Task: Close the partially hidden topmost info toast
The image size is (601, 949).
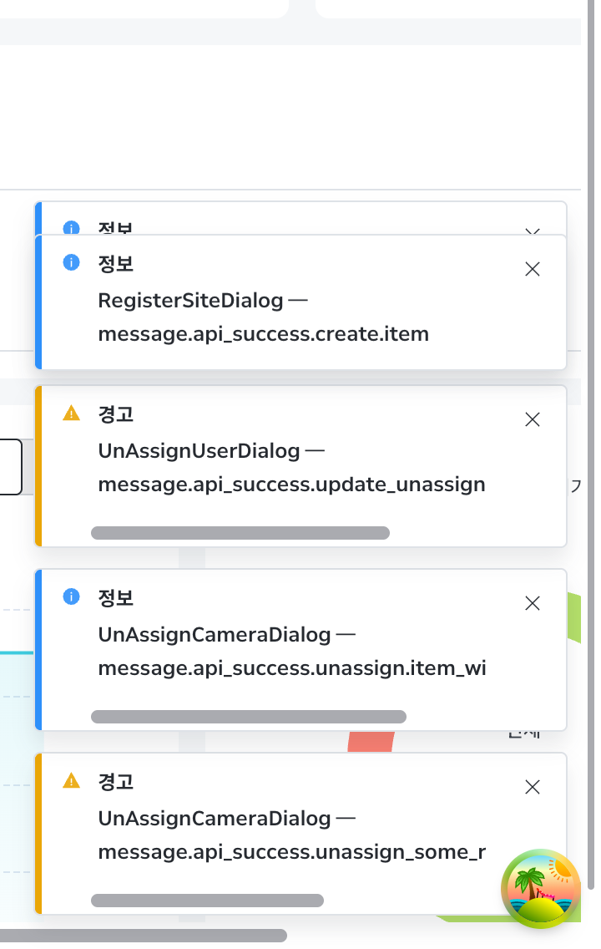Action: pyautogui.click(x=533, y=231)
